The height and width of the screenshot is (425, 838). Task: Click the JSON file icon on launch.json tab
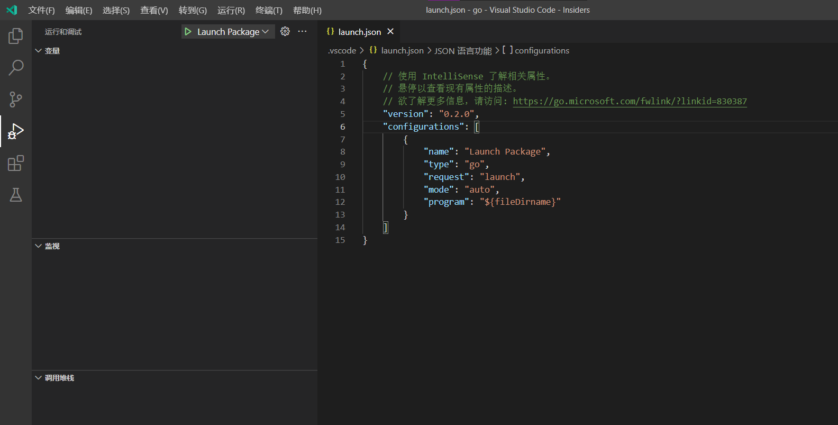330,32
